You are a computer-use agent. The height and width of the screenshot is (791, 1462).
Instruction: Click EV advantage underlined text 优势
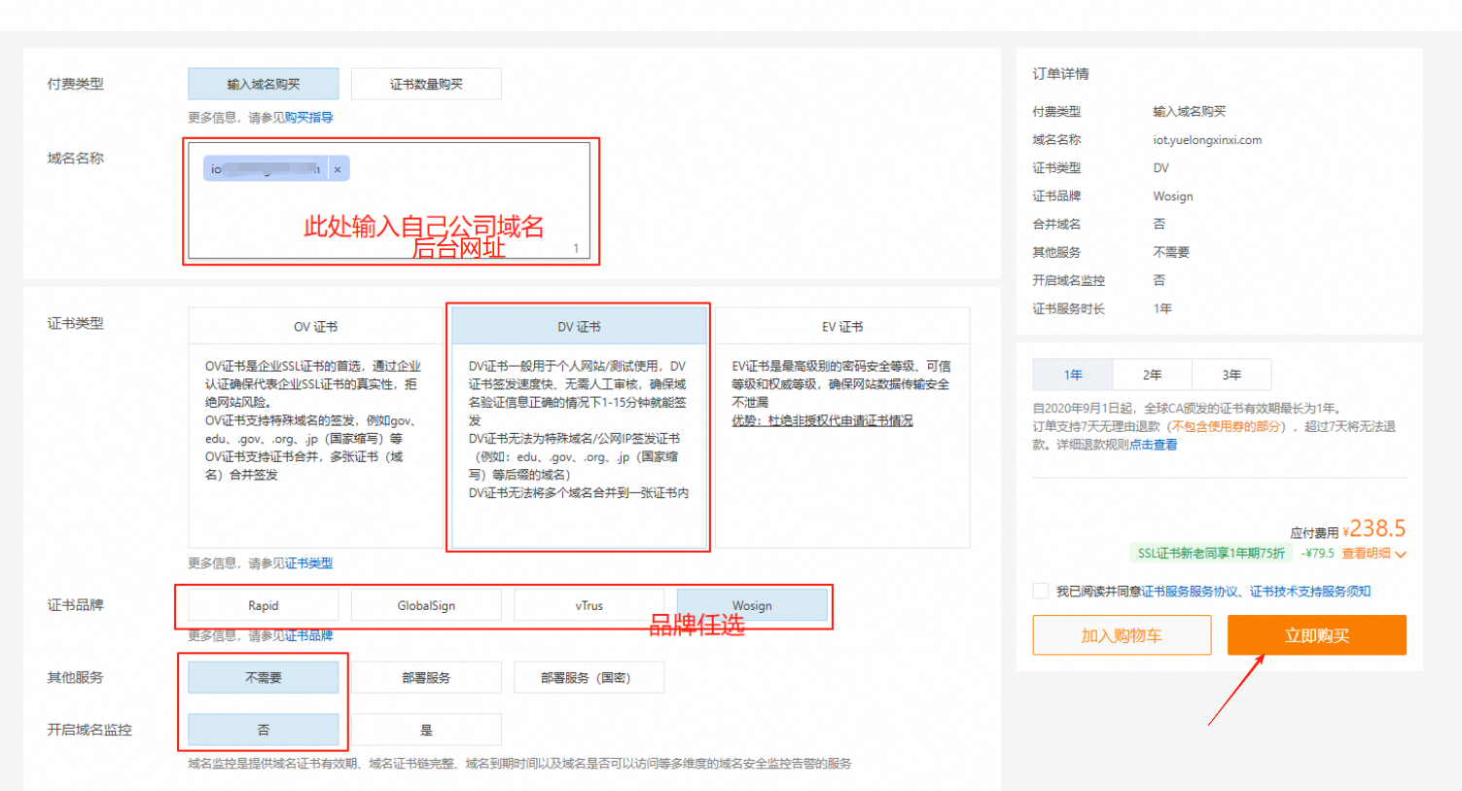click(822, 421)
